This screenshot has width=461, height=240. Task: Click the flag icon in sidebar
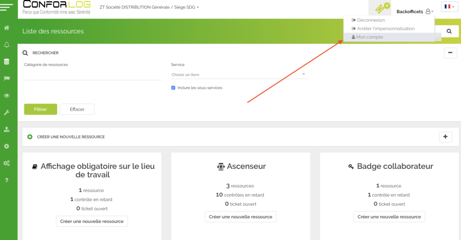point(7,78)
